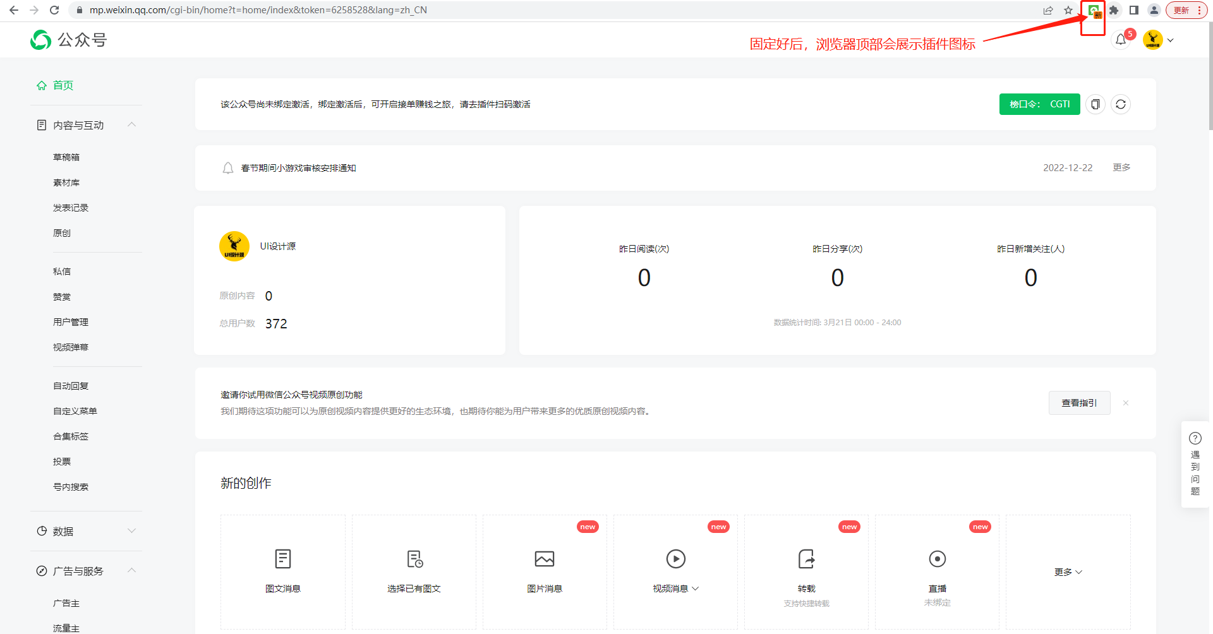Dismiss the video invite panel with the X
The height and width of the screenshot is (634, 1213).
coord(1125,402)
